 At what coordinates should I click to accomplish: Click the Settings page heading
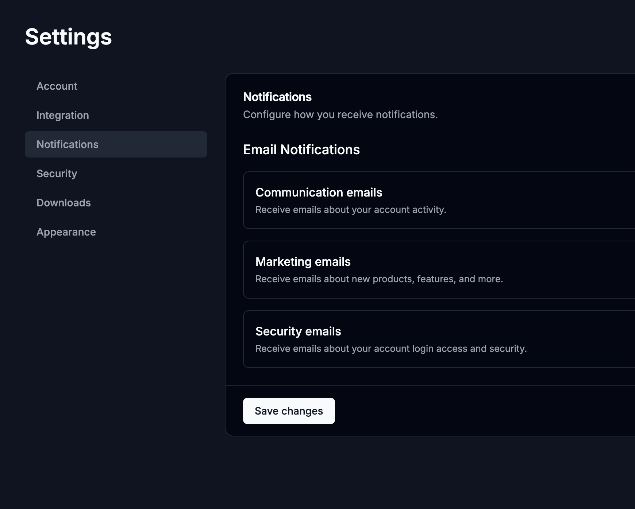coord(69,37)
